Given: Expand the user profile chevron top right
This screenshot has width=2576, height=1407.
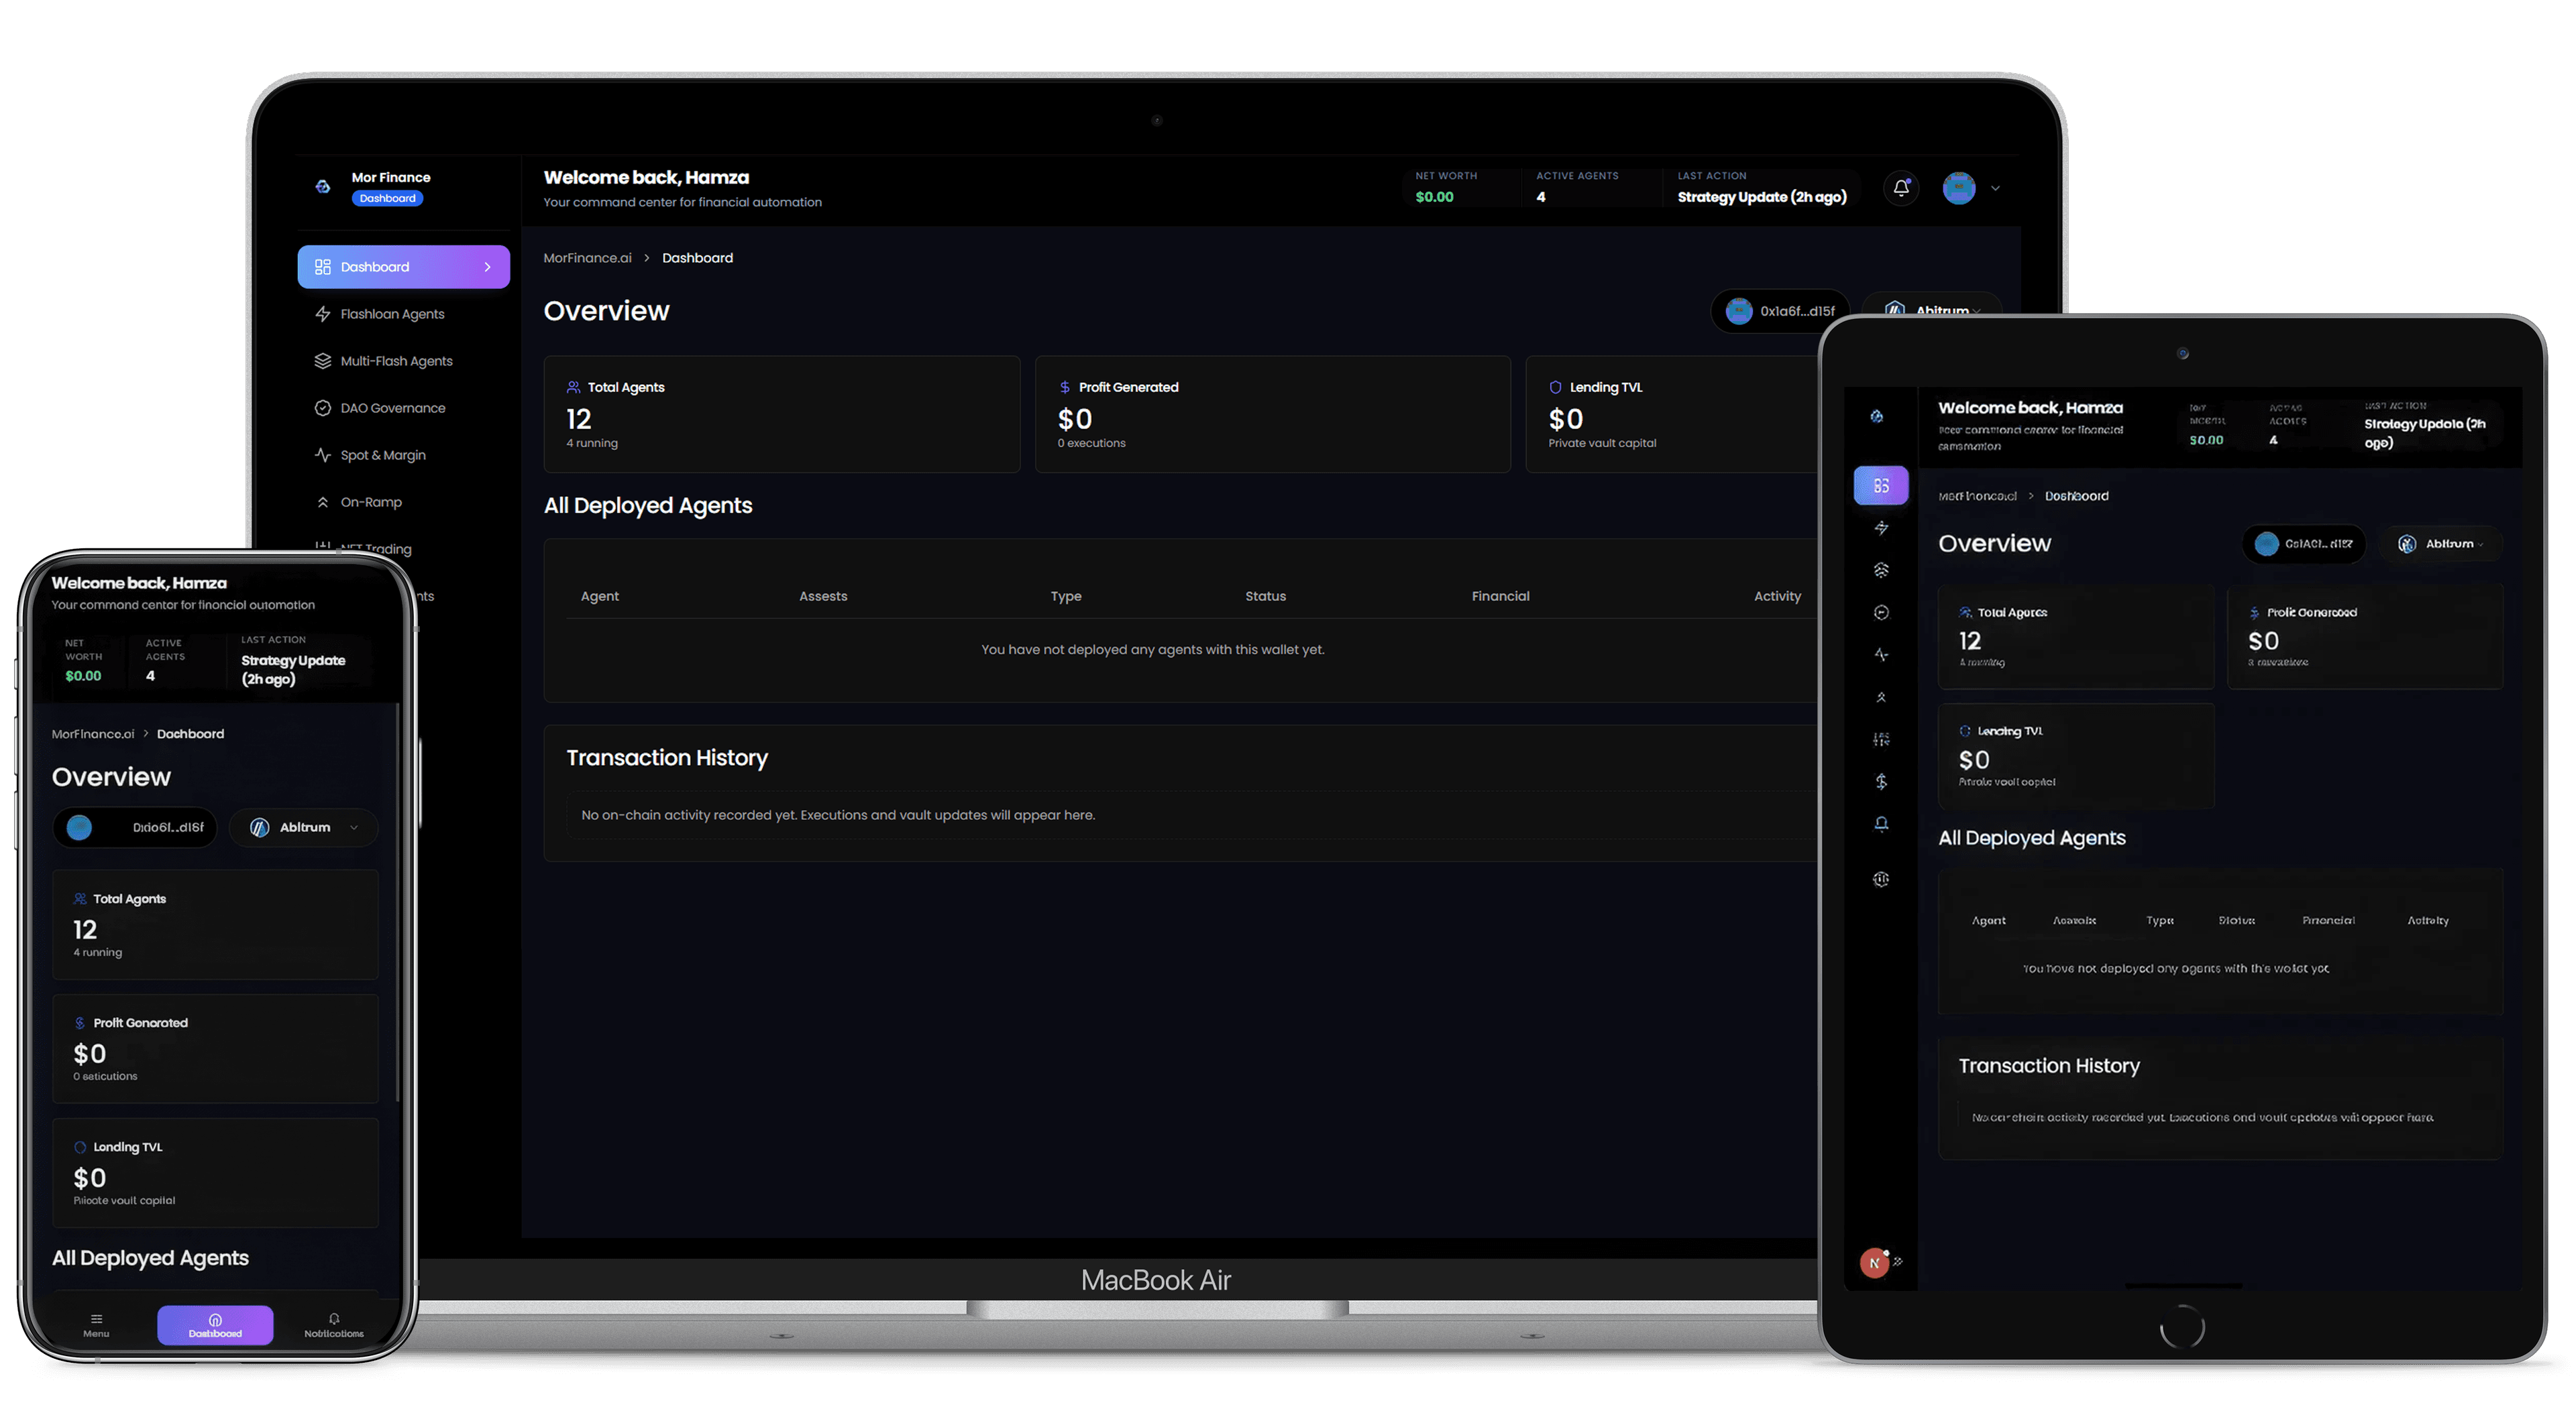Looking at the screenshot, I should pos(1996,188).
